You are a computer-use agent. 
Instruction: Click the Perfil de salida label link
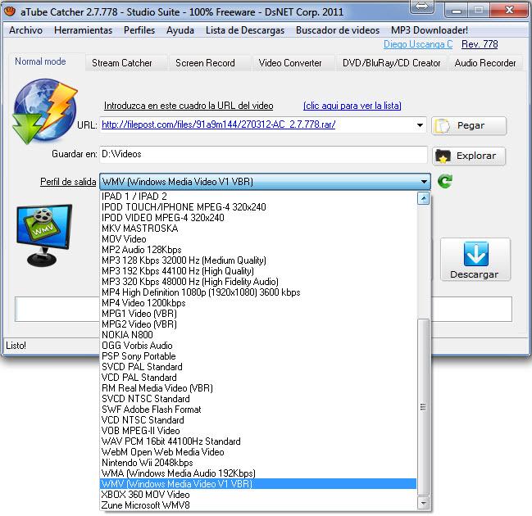[68, 182]
